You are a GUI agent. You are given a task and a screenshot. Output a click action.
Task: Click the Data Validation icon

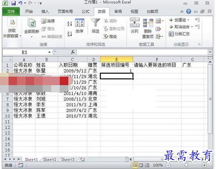point(158,21)
